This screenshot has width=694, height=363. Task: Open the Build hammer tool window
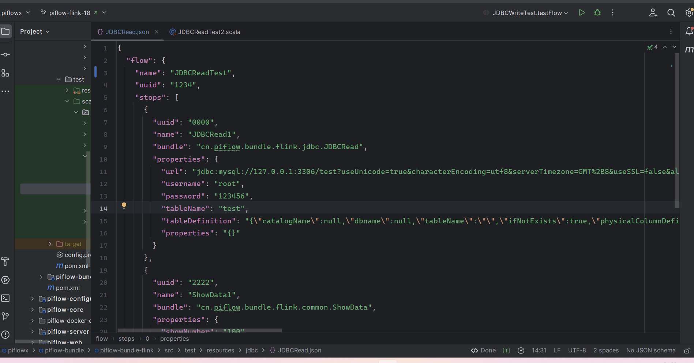tap(5, 262)
